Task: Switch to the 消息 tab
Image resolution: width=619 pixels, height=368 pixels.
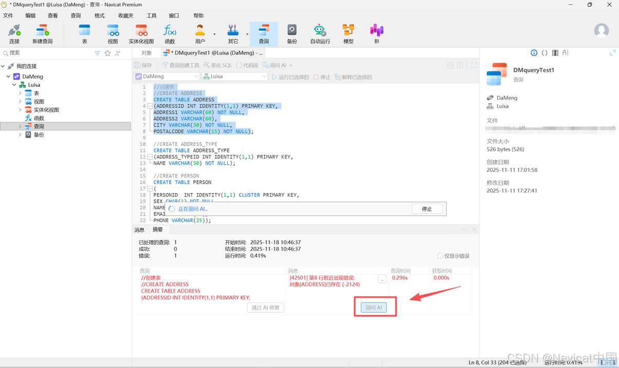Action: [139, 230]
